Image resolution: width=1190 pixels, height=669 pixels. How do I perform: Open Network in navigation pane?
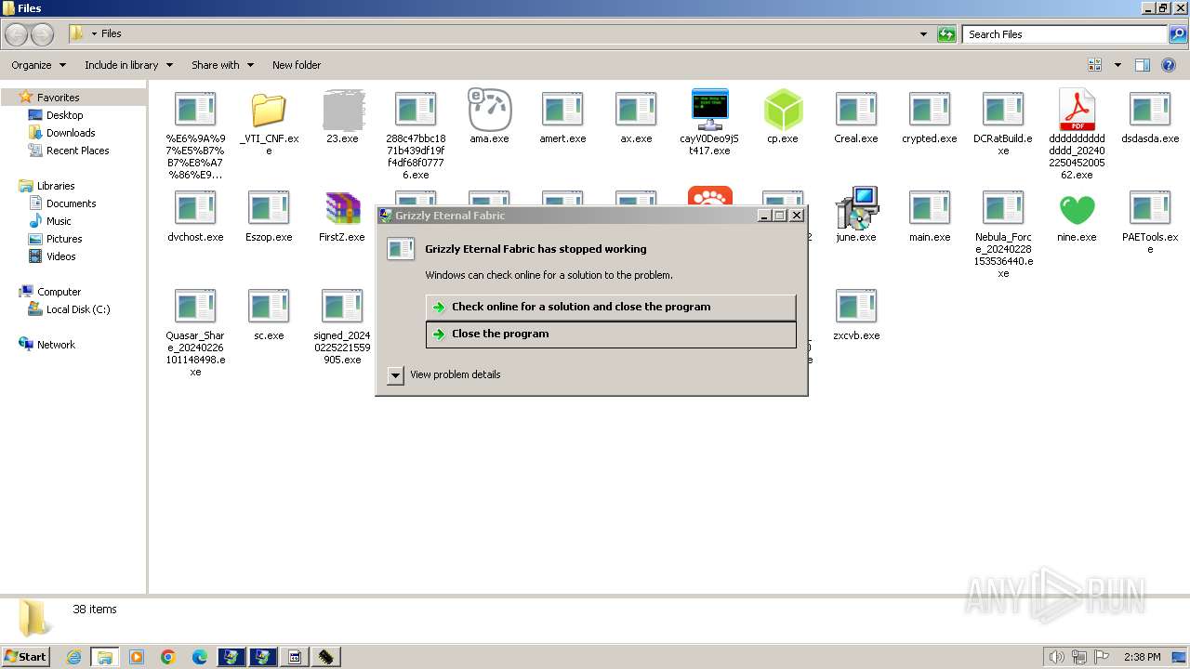point(56,345)
